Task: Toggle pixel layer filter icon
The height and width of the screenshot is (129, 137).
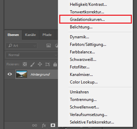Action: point(49,46)
